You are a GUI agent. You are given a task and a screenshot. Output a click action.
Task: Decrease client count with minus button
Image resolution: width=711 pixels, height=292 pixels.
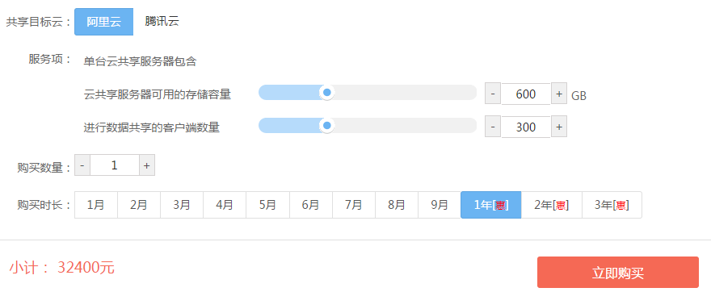[x=493, y=127]
